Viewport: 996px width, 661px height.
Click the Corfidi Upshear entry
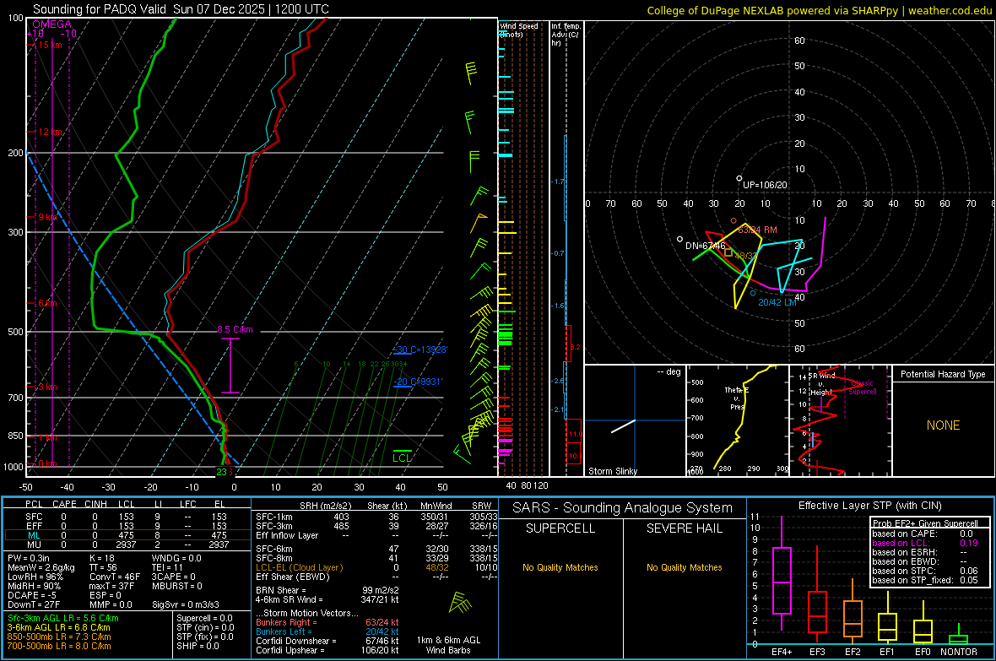click(327, 650)
